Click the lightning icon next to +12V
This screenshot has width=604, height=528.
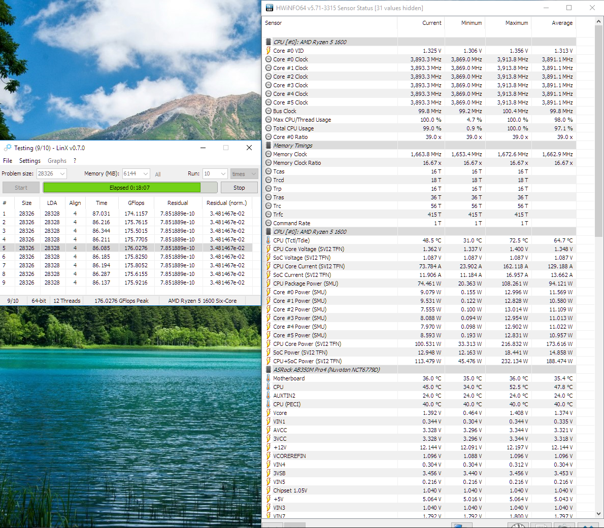(269, 447)
